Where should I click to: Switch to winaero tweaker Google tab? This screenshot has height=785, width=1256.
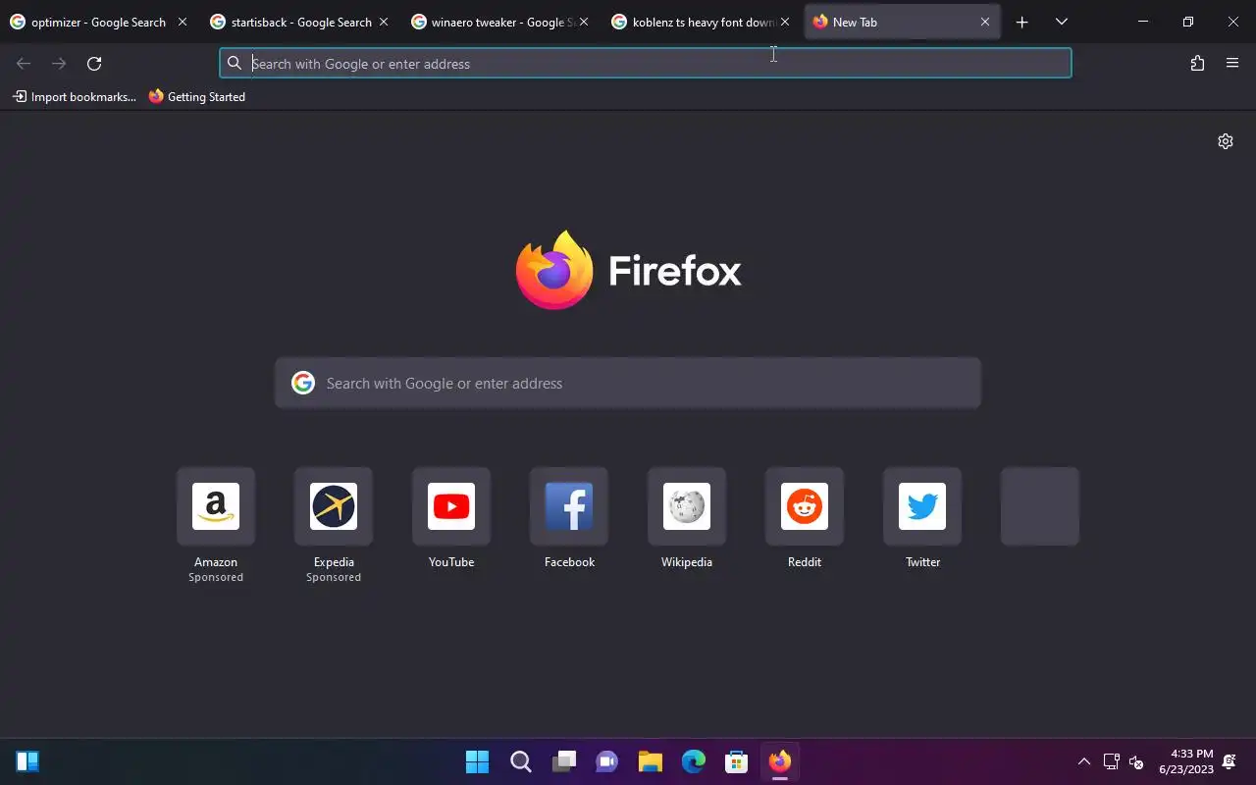tap(500, 22)
